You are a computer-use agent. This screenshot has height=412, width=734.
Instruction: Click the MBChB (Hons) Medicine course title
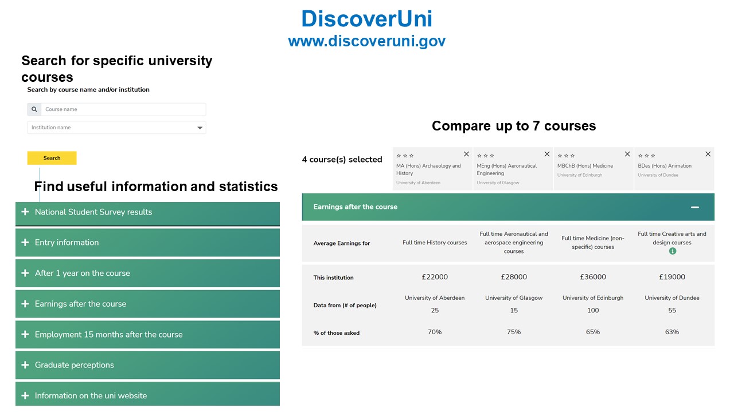pyautogui.click(x=585, y=166)
